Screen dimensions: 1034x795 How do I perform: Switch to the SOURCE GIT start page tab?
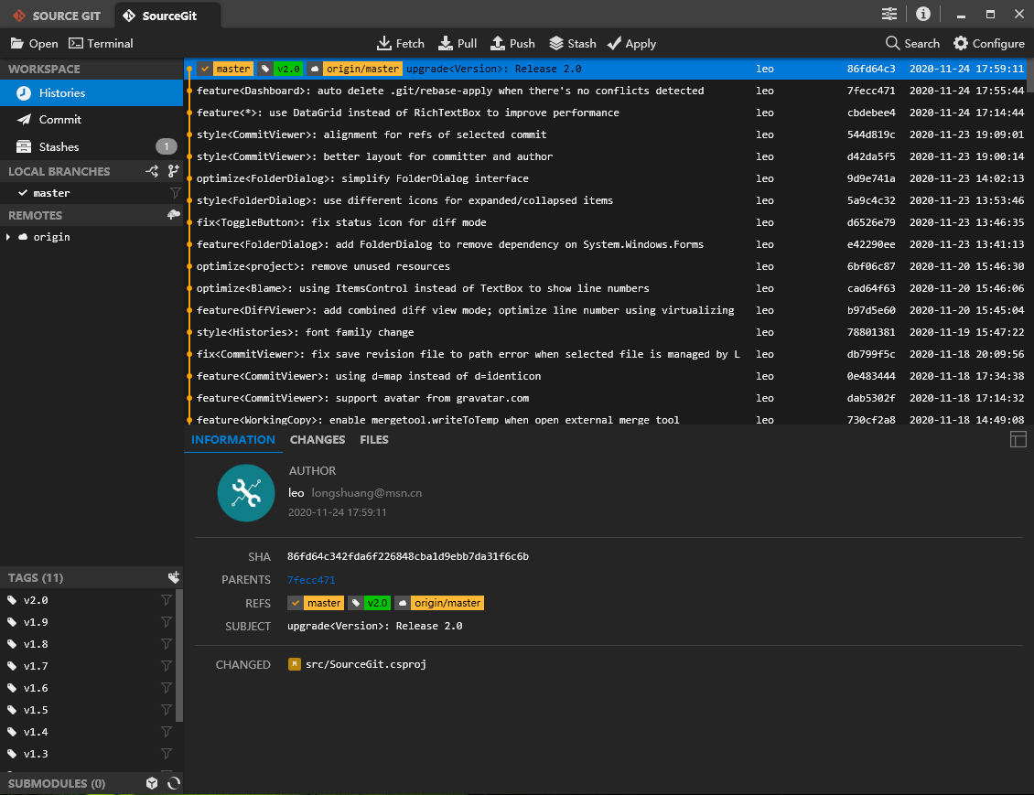pos(58,16)
